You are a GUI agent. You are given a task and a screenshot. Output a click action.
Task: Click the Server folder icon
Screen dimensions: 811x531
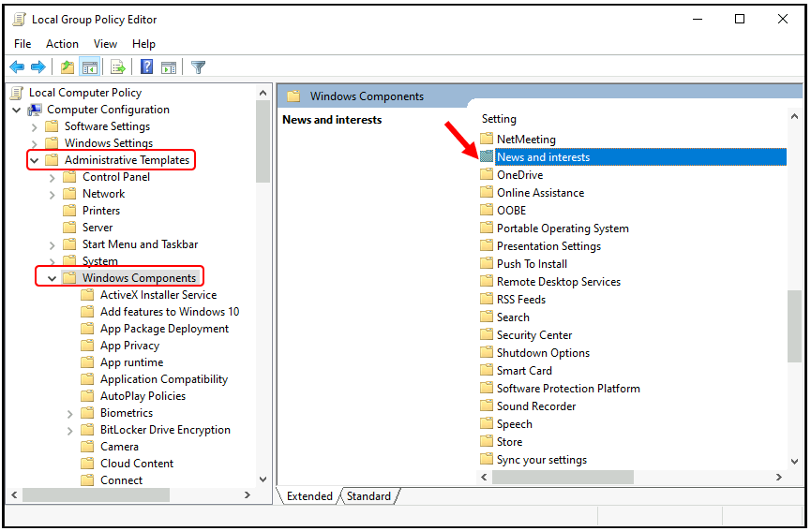click(69, 228)
